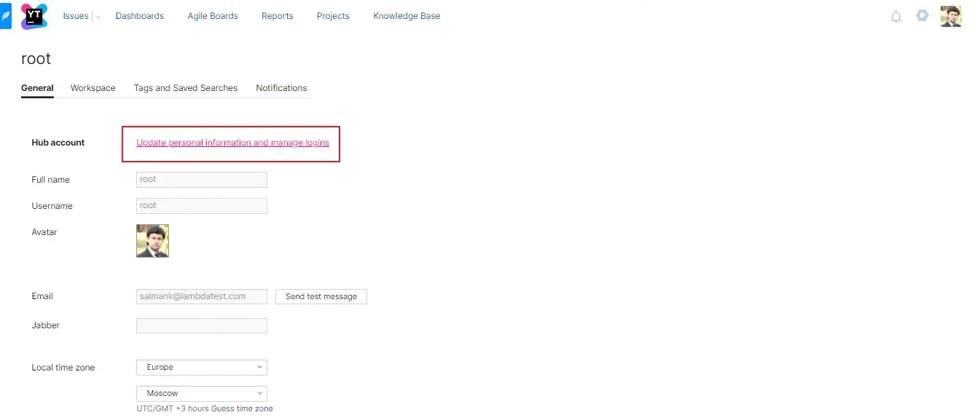Open the Projects menu item
Screen dimensions: 977x420
coord(333,16)
